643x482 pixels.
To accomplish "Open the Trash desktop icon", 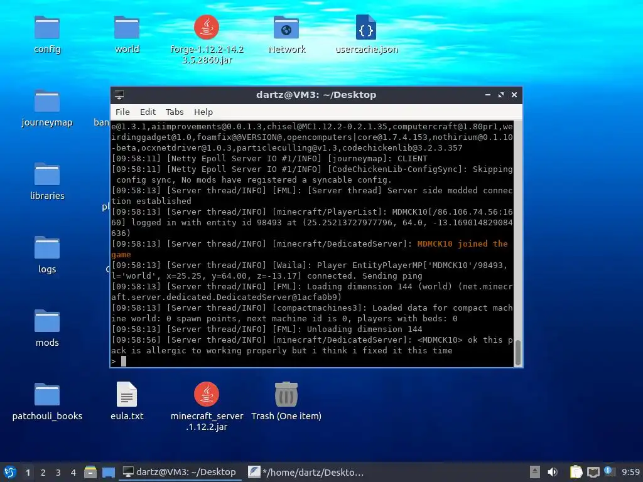I will (286, 395).
